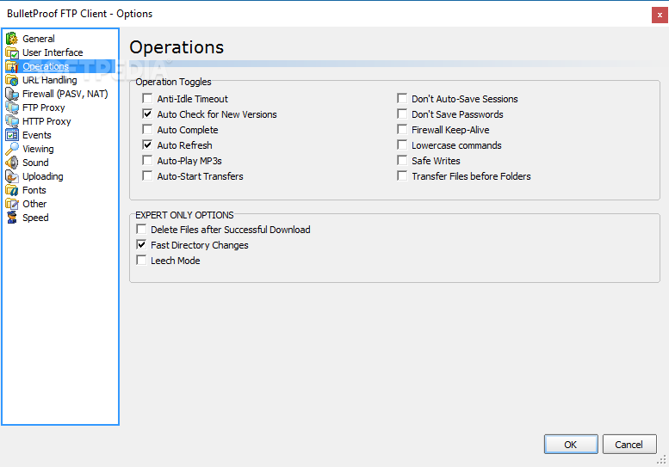Viewport: 669px width, 467px height.
Task: Click the FTP Proxy computers icon
Action: (12, 108)
